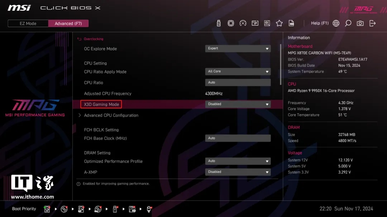The height and width of the screenshot is (217, 387).
Task: Open the change log file icon
Action: click(x=291, y=23)
